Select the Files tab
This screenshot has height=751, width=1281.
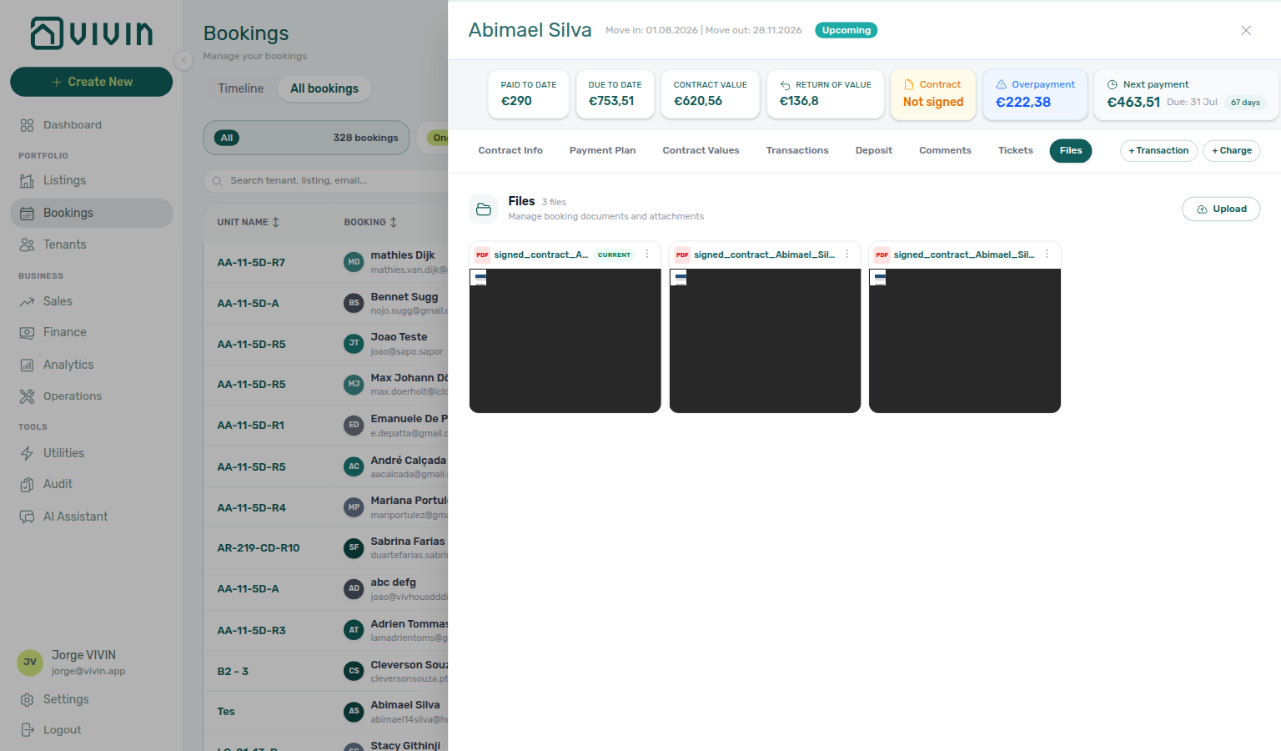click(1071, 151)
